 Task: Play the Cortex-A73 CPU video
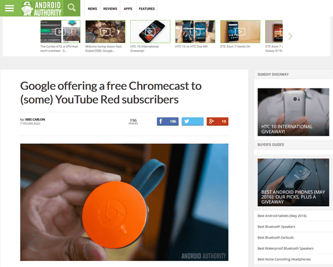tap(60, 32)
